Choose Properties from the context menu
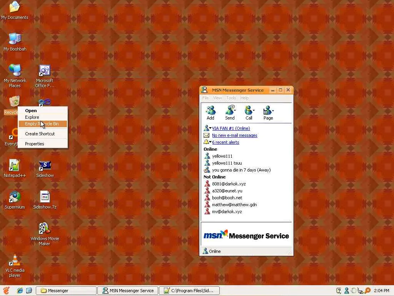 pyautogui.click(x=43, y=144)
